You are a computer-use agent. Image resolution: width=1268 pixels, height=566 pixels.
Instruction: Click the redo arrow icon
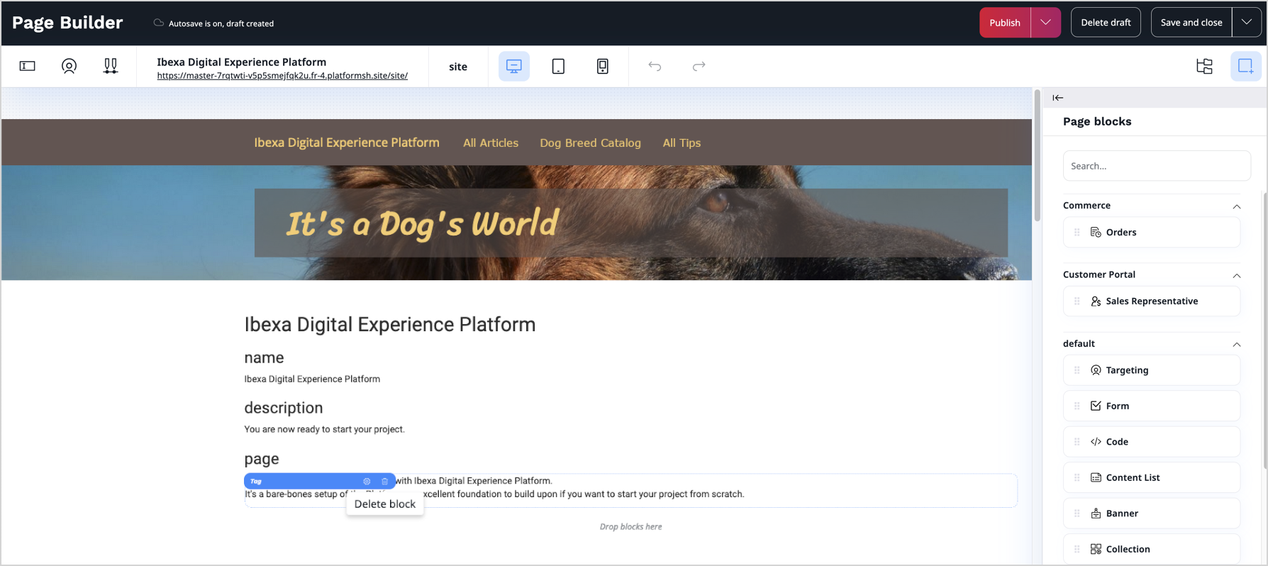point(699,66)
